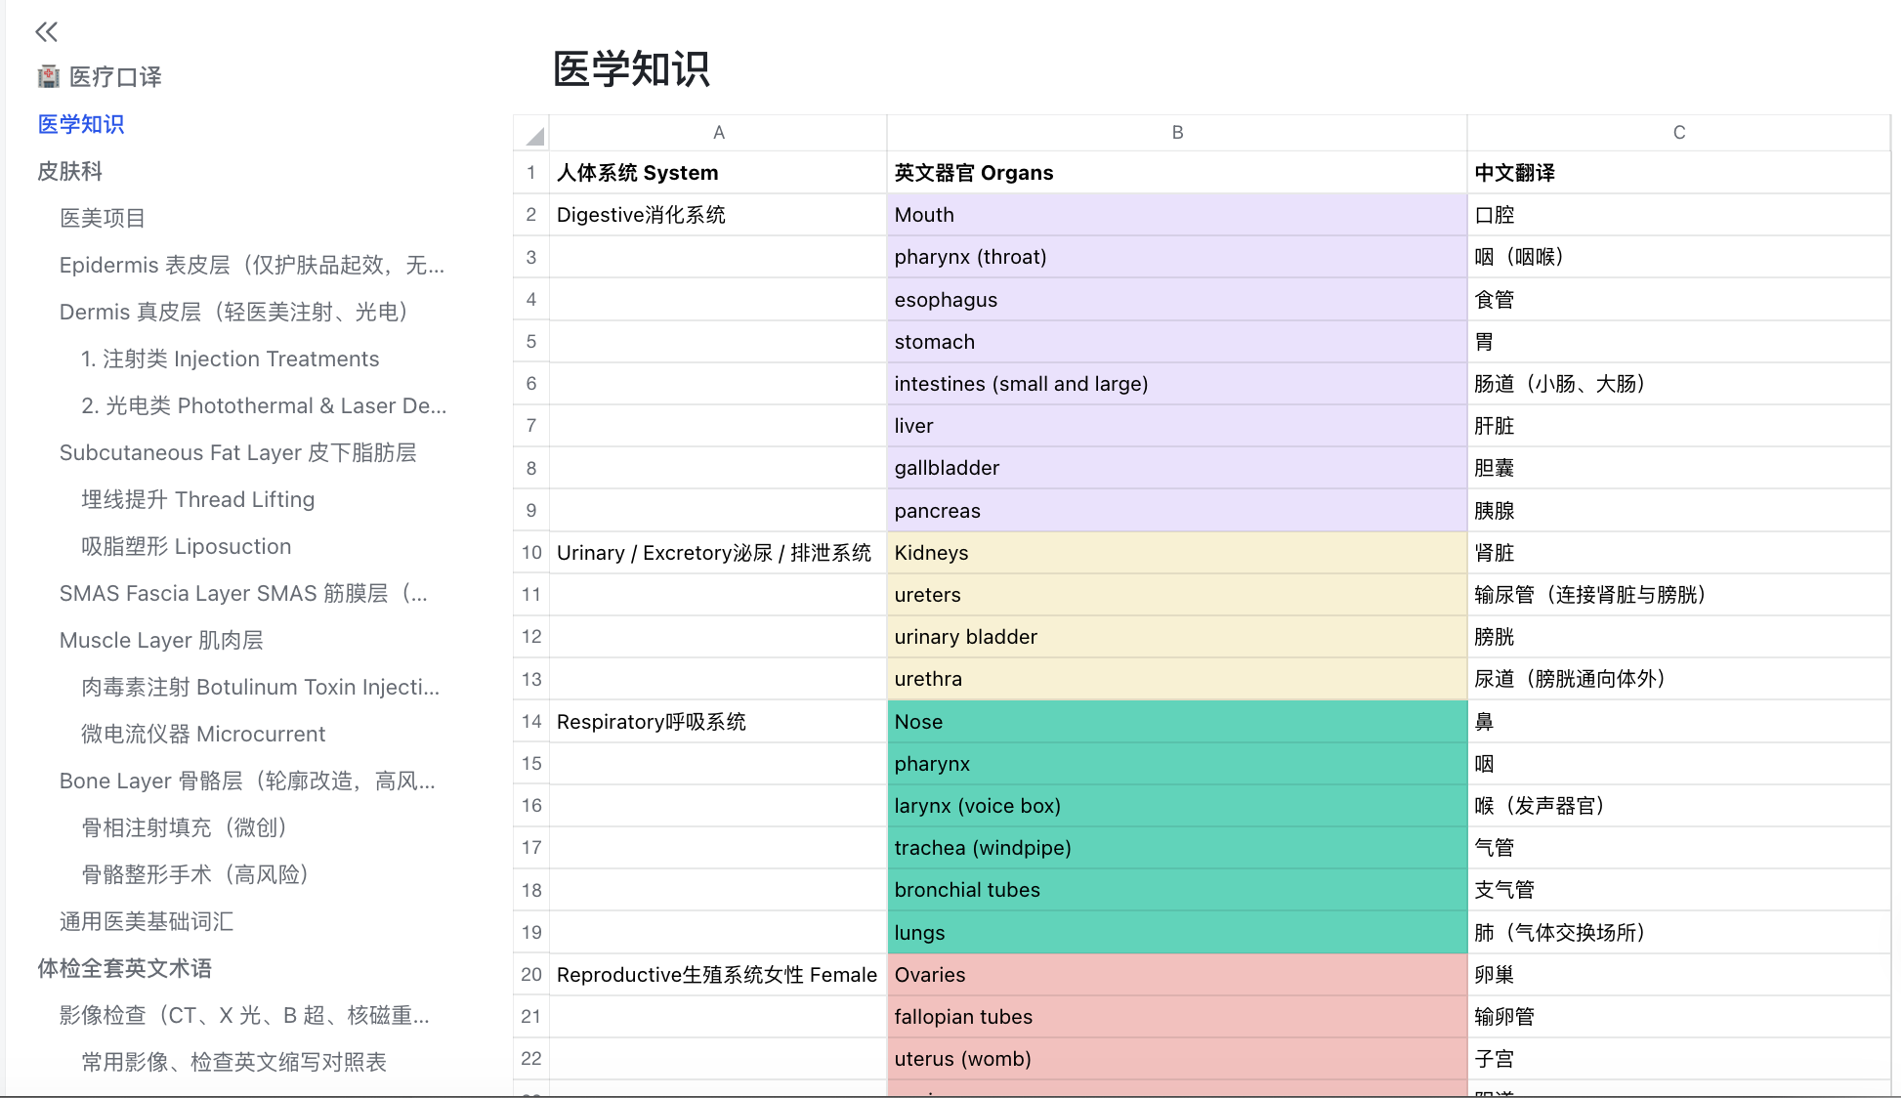Select the 人体系统 System header cell

(718, 173)
